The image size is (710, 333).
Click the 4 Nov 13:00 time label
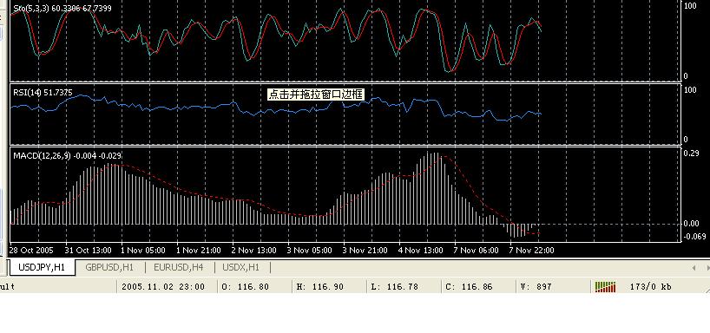coord(421,251)
